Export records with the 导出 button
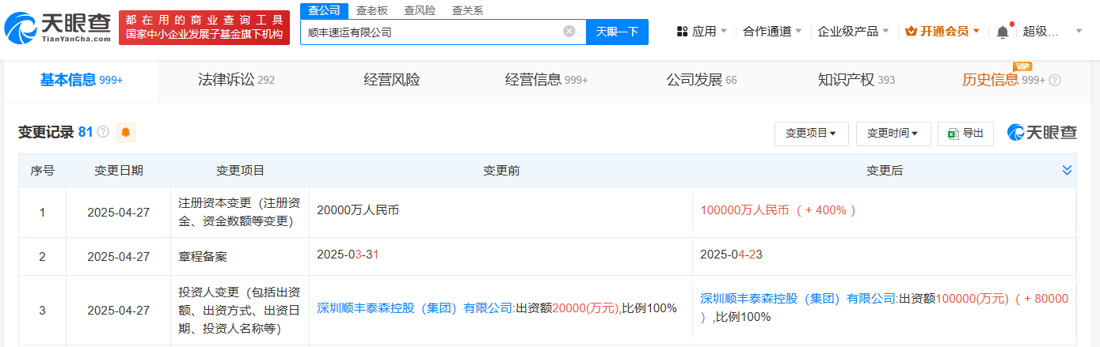1100x347 pixels. tap(965, 134)
